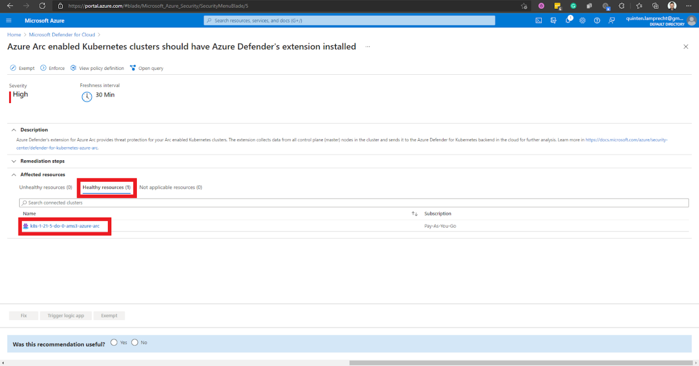Viewport: 699px width, 366px height.
Task: Launch Cloud Shell from the top bar
Action: tap(539, 21)
